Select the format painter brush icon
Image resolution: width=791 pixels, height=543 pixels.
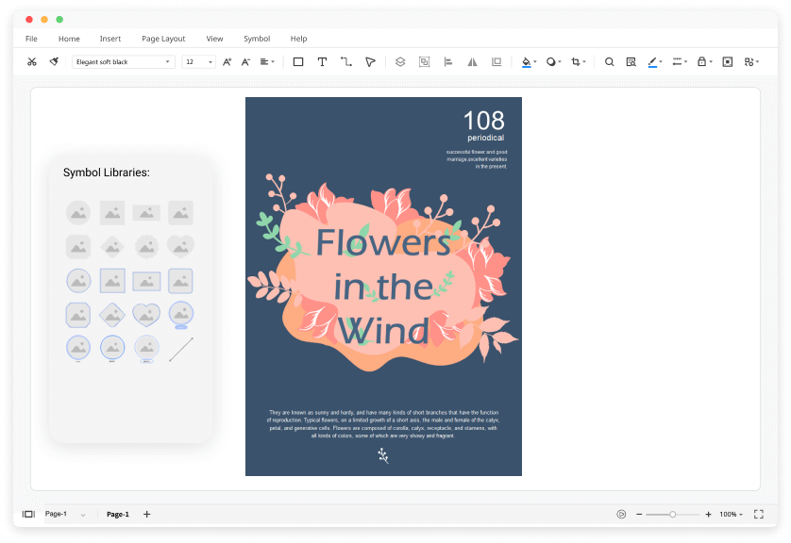click(x=54, y=62)
